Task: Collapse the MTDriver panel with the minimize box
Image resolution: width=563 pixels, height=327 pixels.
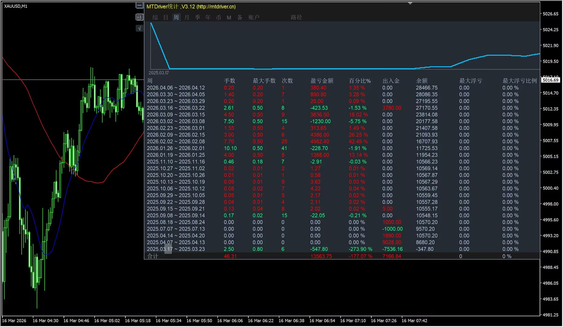Action: [x=139, y=5]
